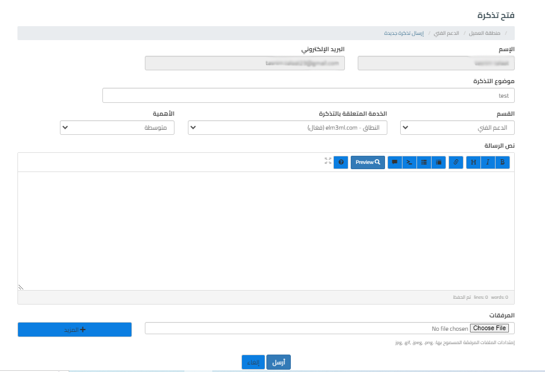Click into the ticket subject field
This screenshot has height=372, width=545.
pos(308,95)
